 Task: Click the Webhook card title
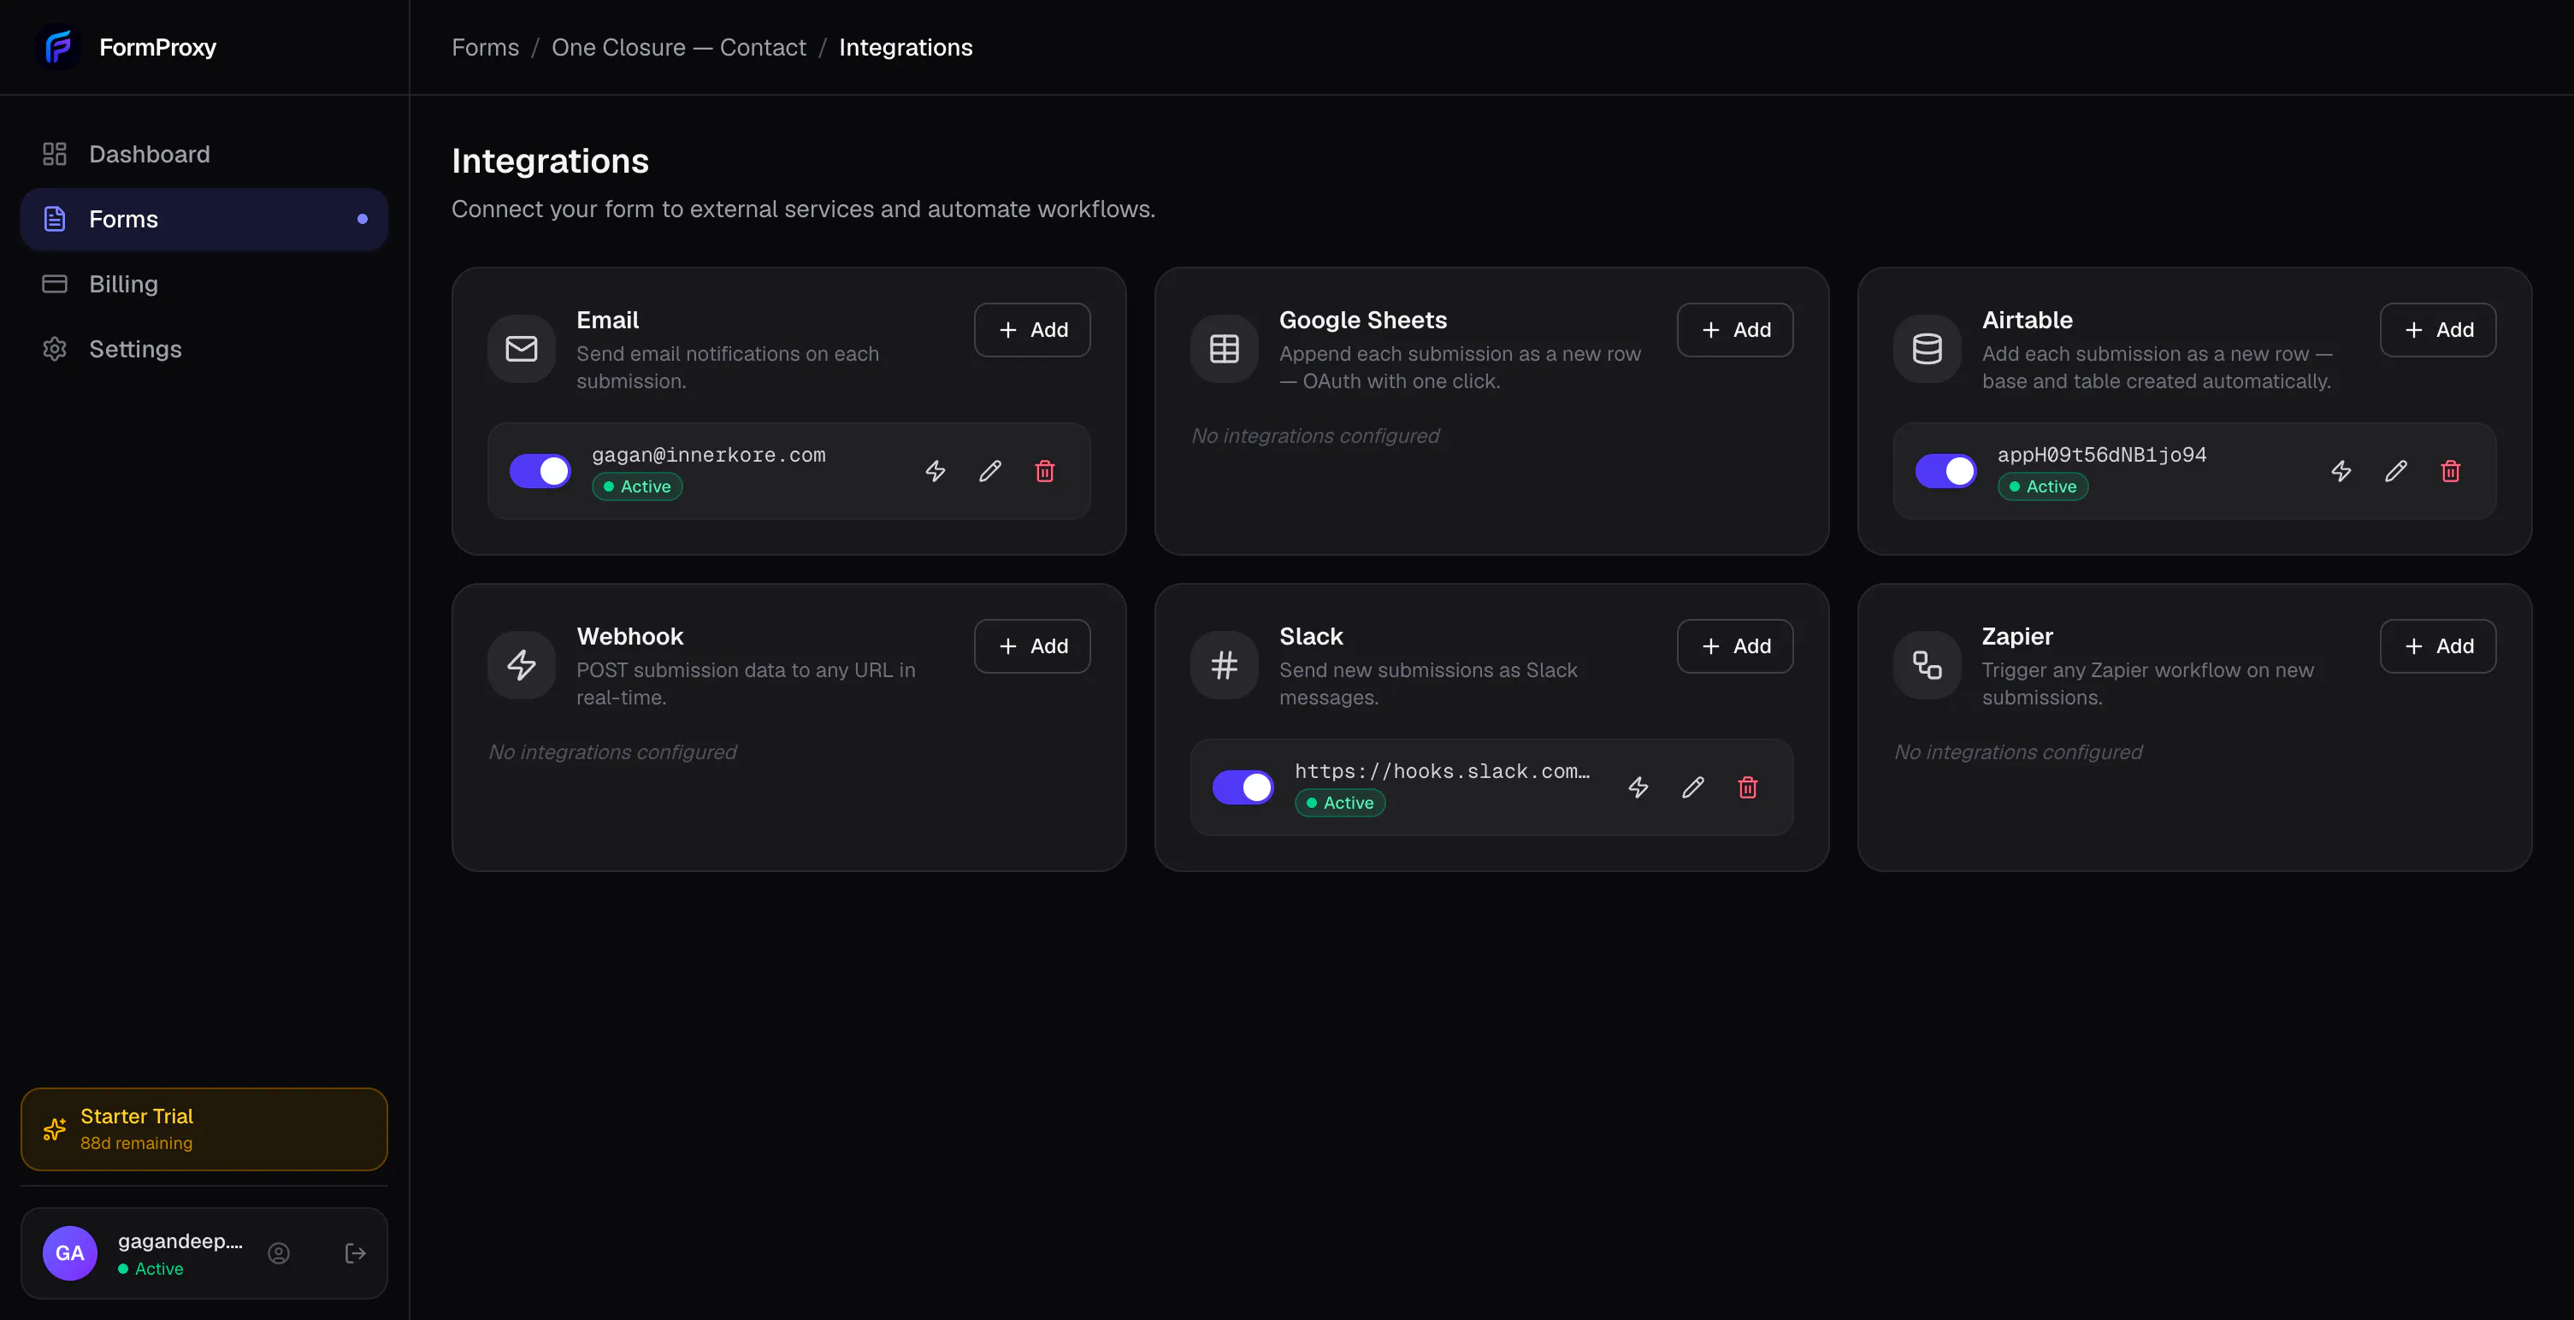coord(629,637)
